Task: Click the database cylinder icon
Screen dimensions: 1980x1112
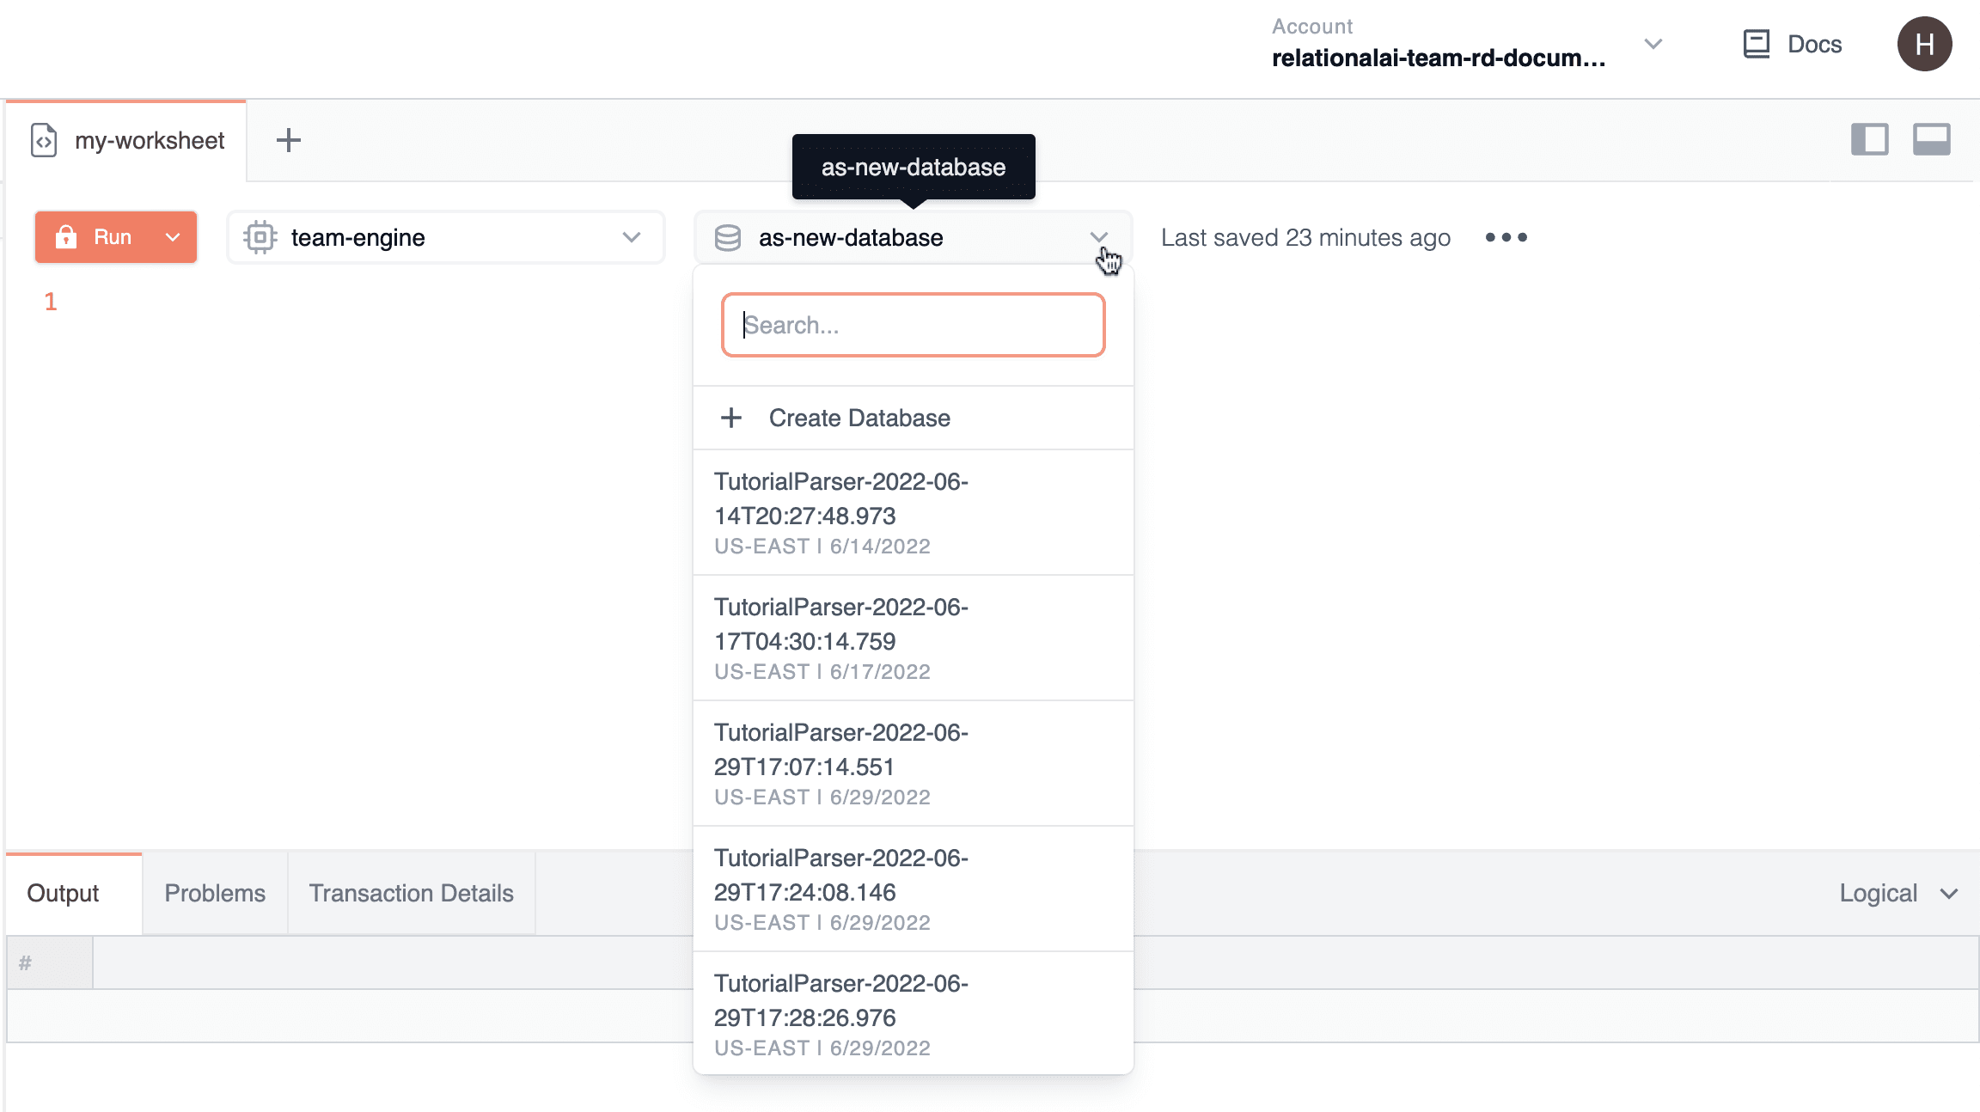Action: 728,238
